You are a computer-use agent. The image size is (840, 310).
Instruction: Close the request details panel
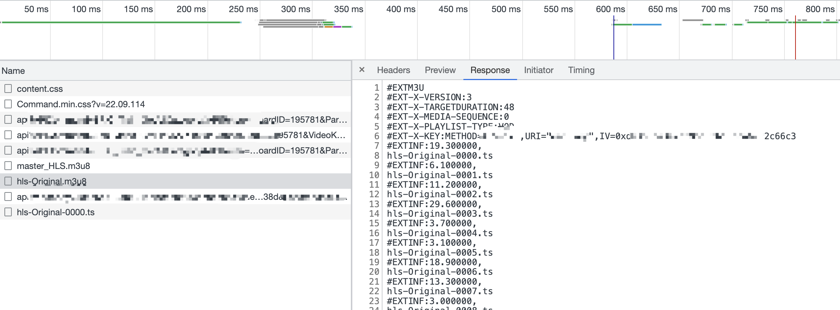point(362,70)
